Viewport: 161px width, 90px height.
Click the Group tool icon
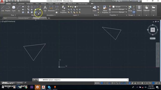(x=130, y=8)
